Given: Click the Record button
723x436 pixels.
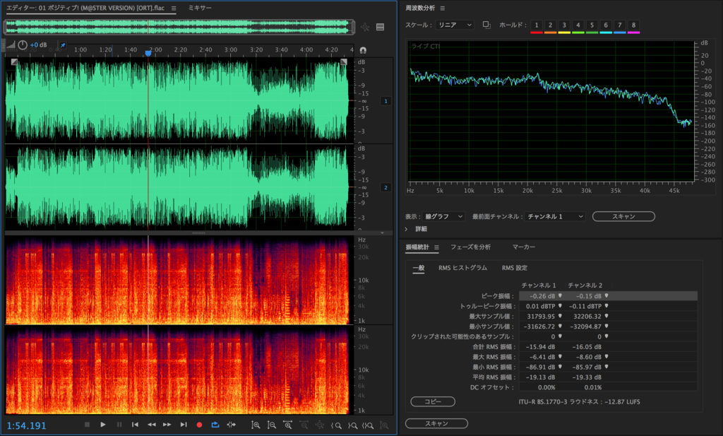Looking at the screenshot, I should point(199,425).
